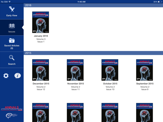
Task: Open the December 2015 issue cover
Action: [40, 70]
